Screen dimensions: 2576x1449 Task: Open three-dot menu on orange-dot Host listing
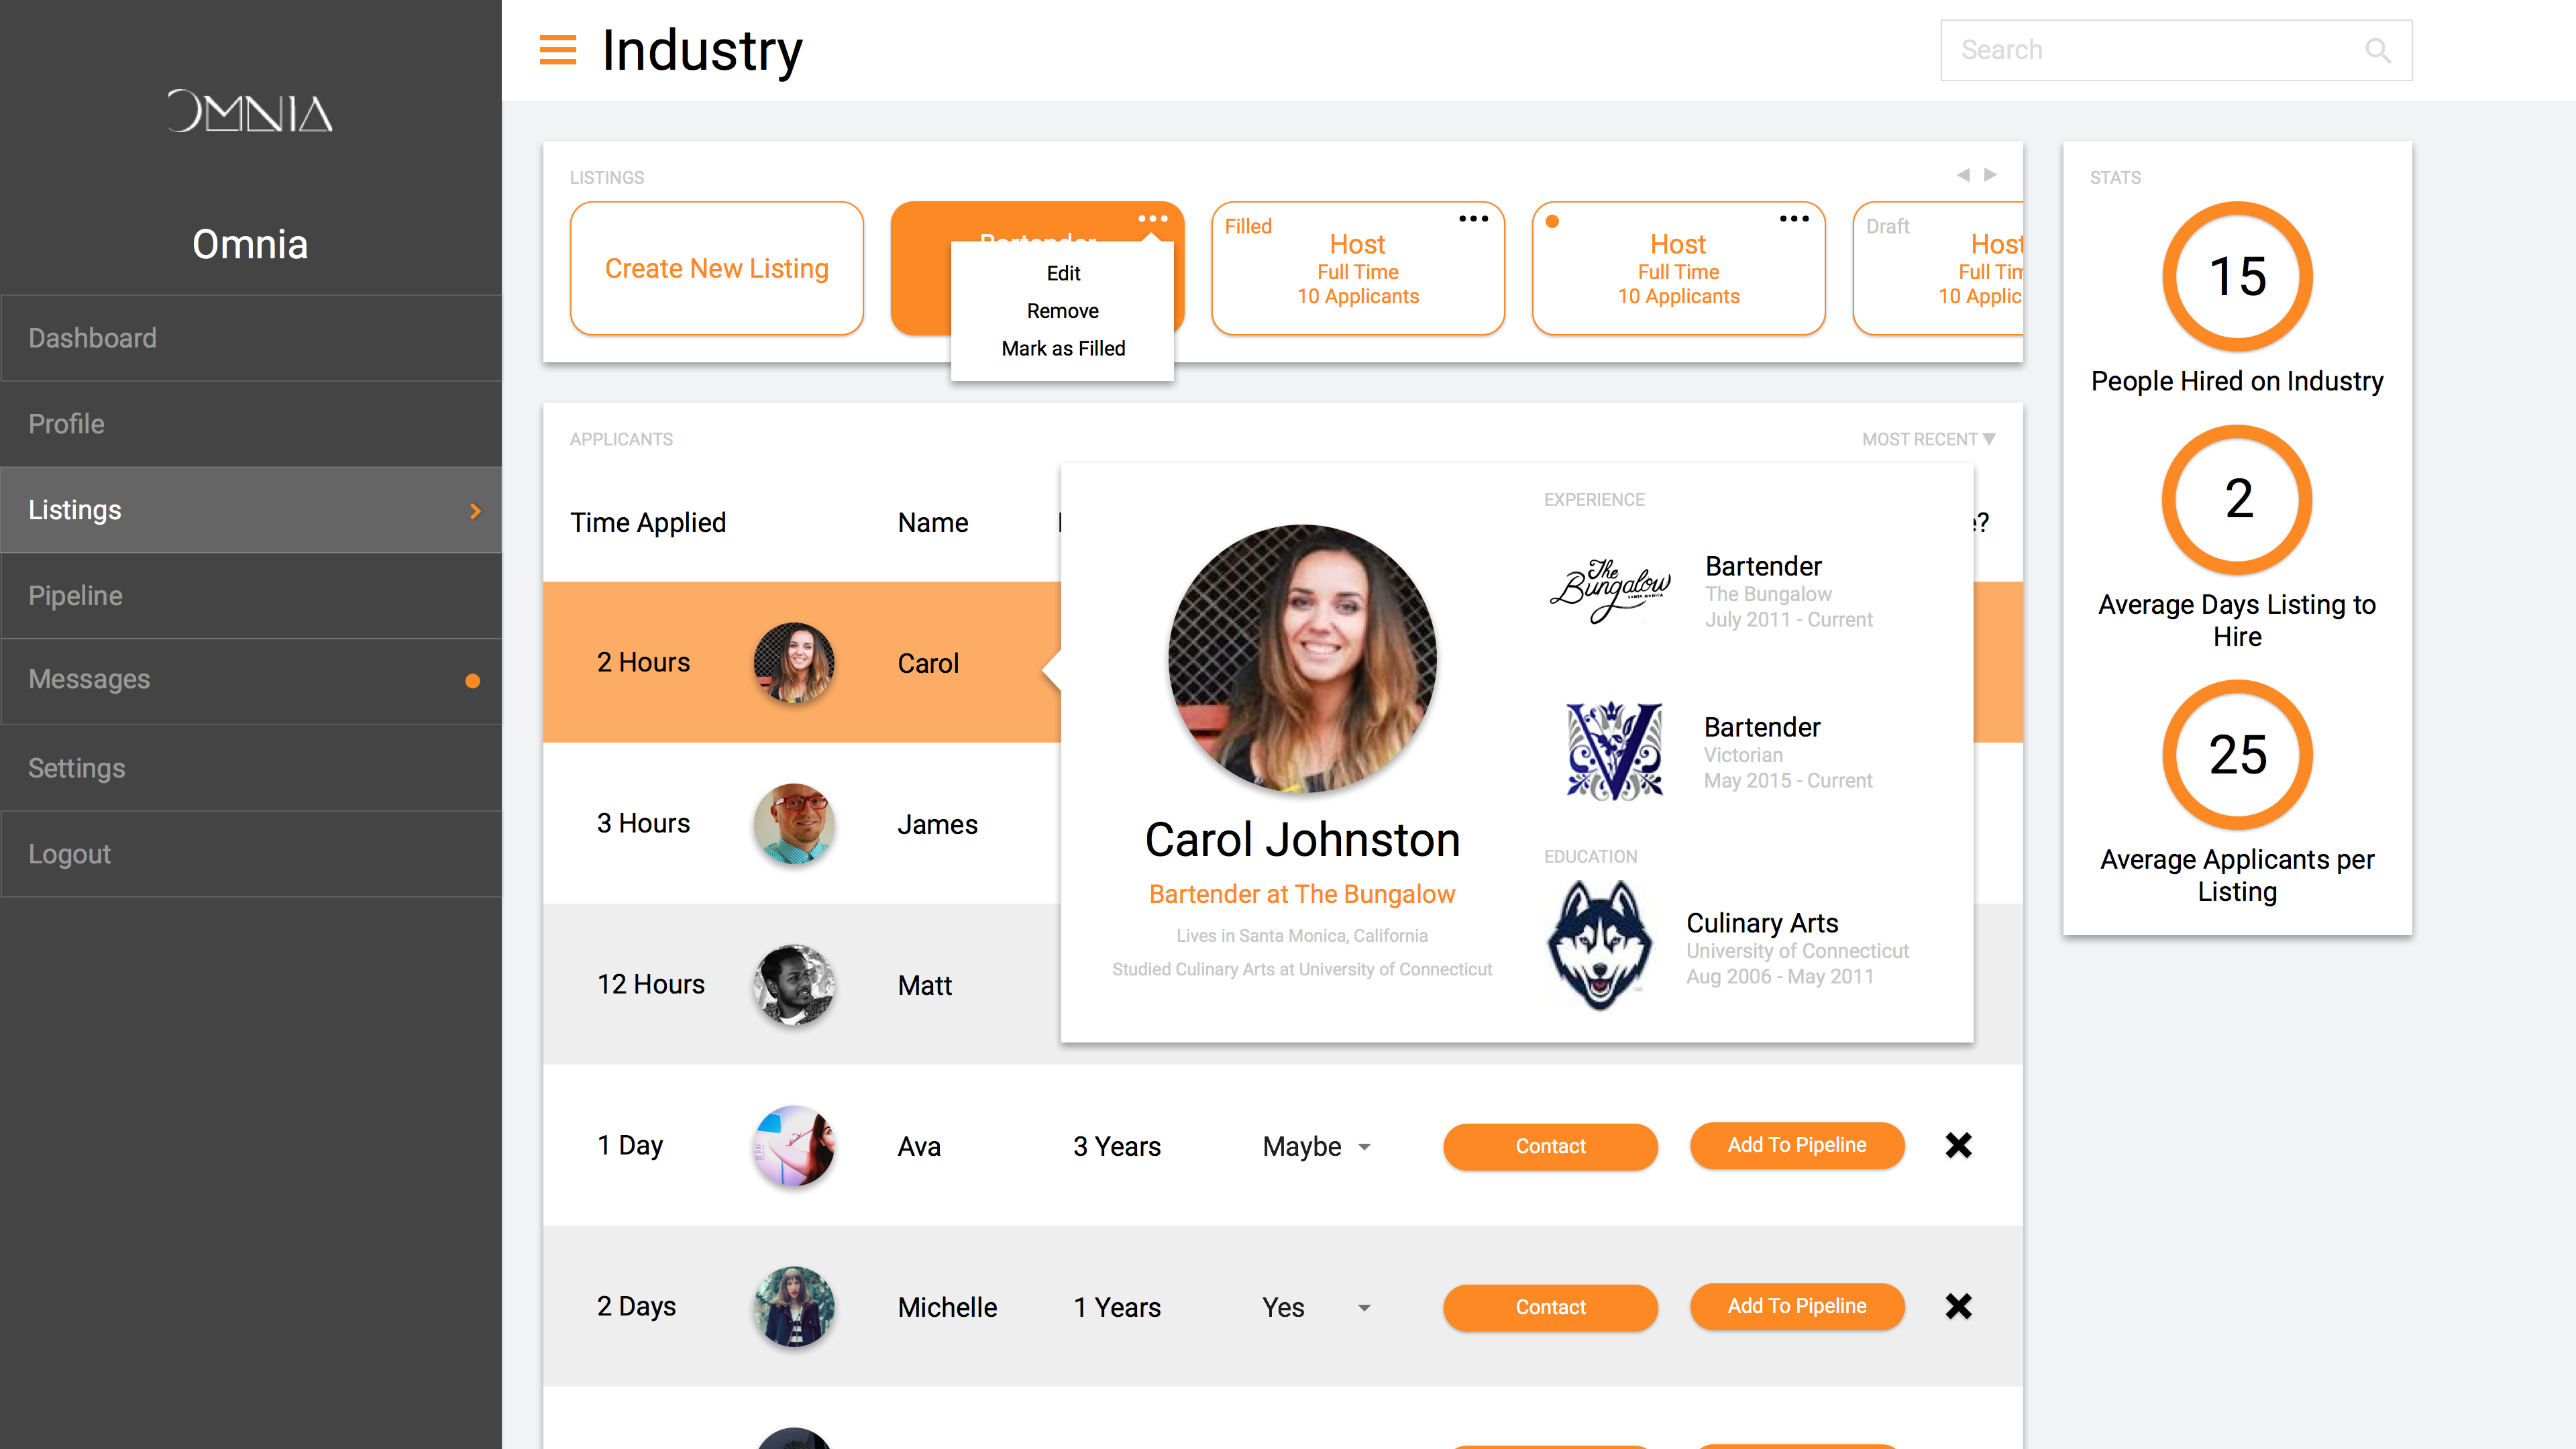(x=1793, y=219)
